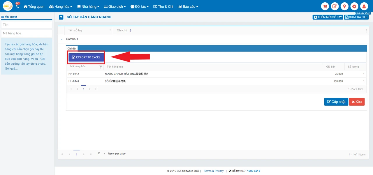Click the 365 logo icon

(x=8, y=6)
